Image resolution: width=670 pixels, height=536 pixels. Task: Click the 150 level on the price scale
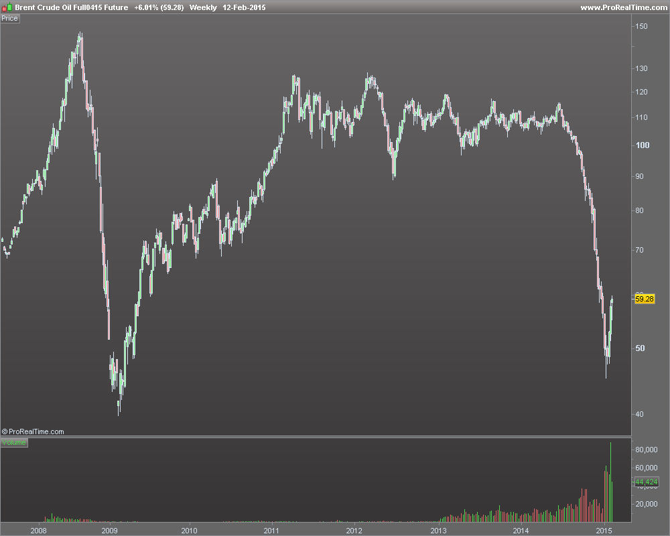[x=641, y=26]
